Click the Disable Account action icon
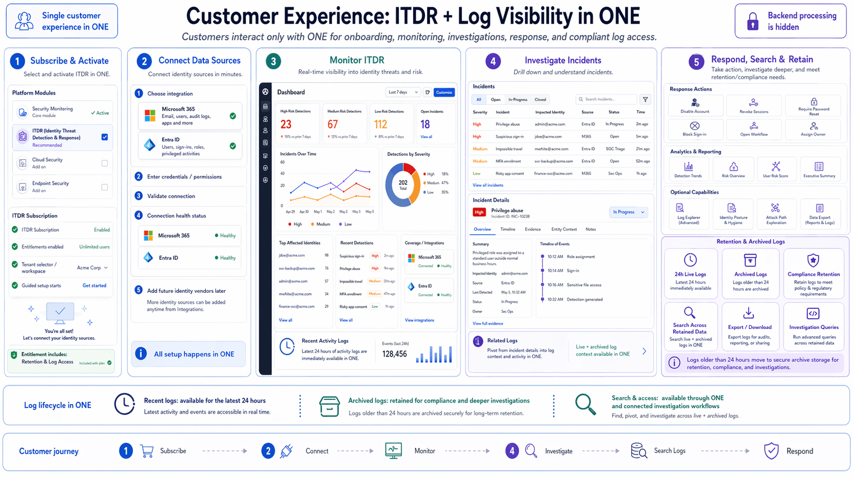The image size is (854, 480). pos(695,103)
